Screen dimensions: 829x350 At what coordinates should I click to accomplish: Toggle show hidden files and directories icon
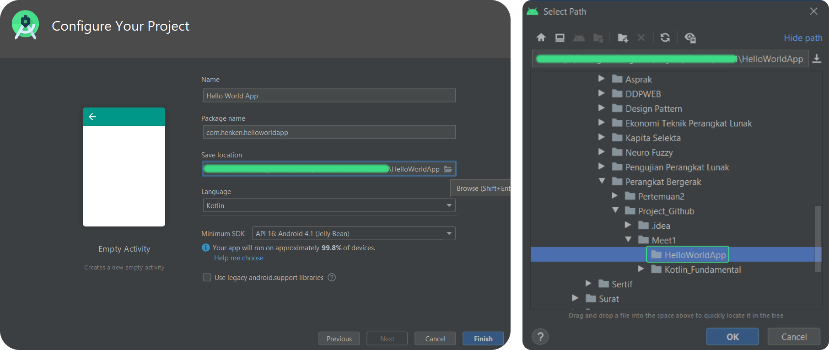[x=690, y=38]
